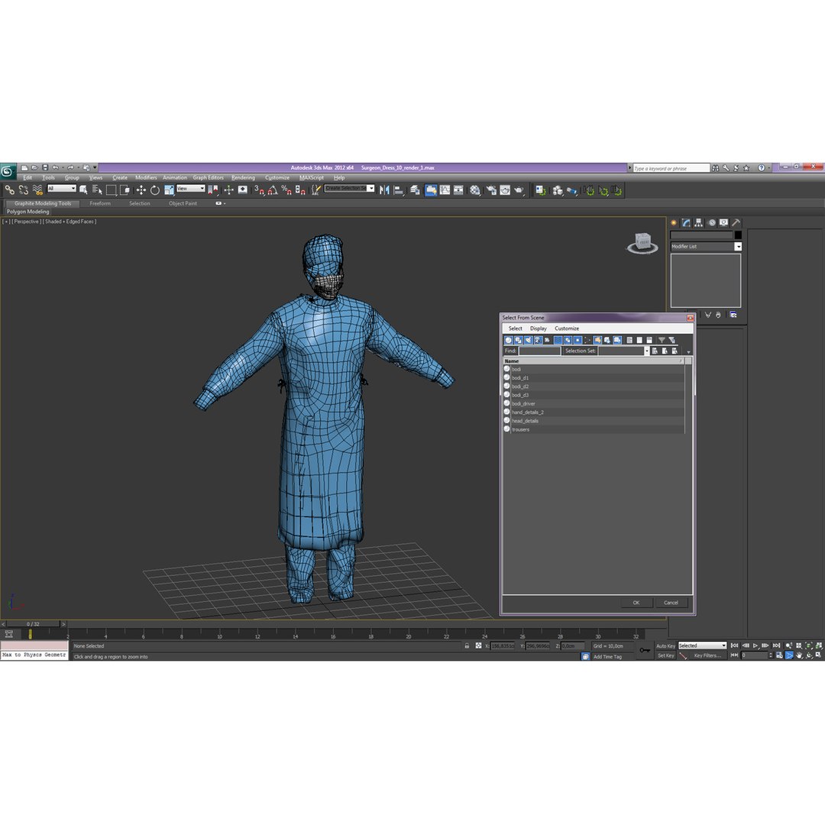Screen dimensions: 825x825
Task: Click the Set Key button
Action: click(x=665, y=655)
